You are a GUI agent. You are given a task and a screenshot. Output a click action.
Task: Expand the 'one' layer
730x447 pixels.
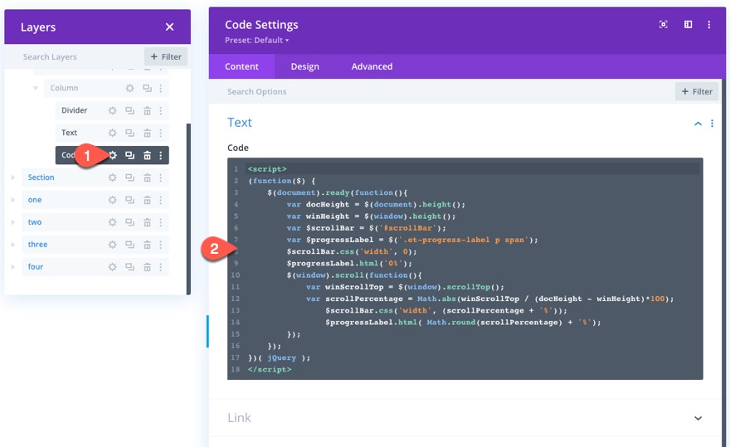point(13,200)
